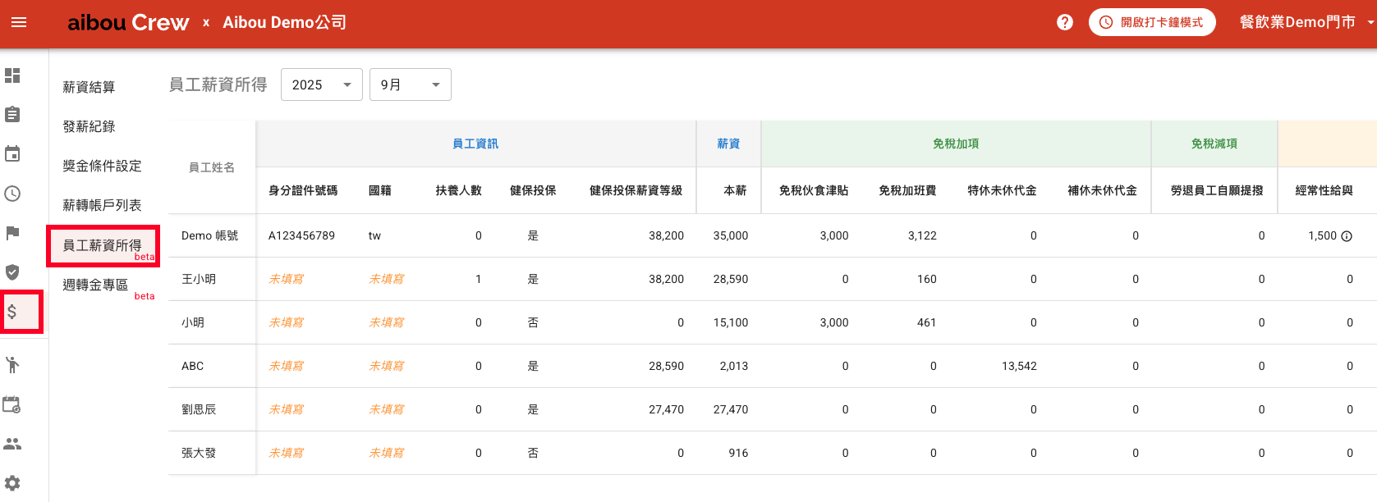Click 未填寫 ID link for 王小明
The image size is (1377, 502).
point(286,279)
